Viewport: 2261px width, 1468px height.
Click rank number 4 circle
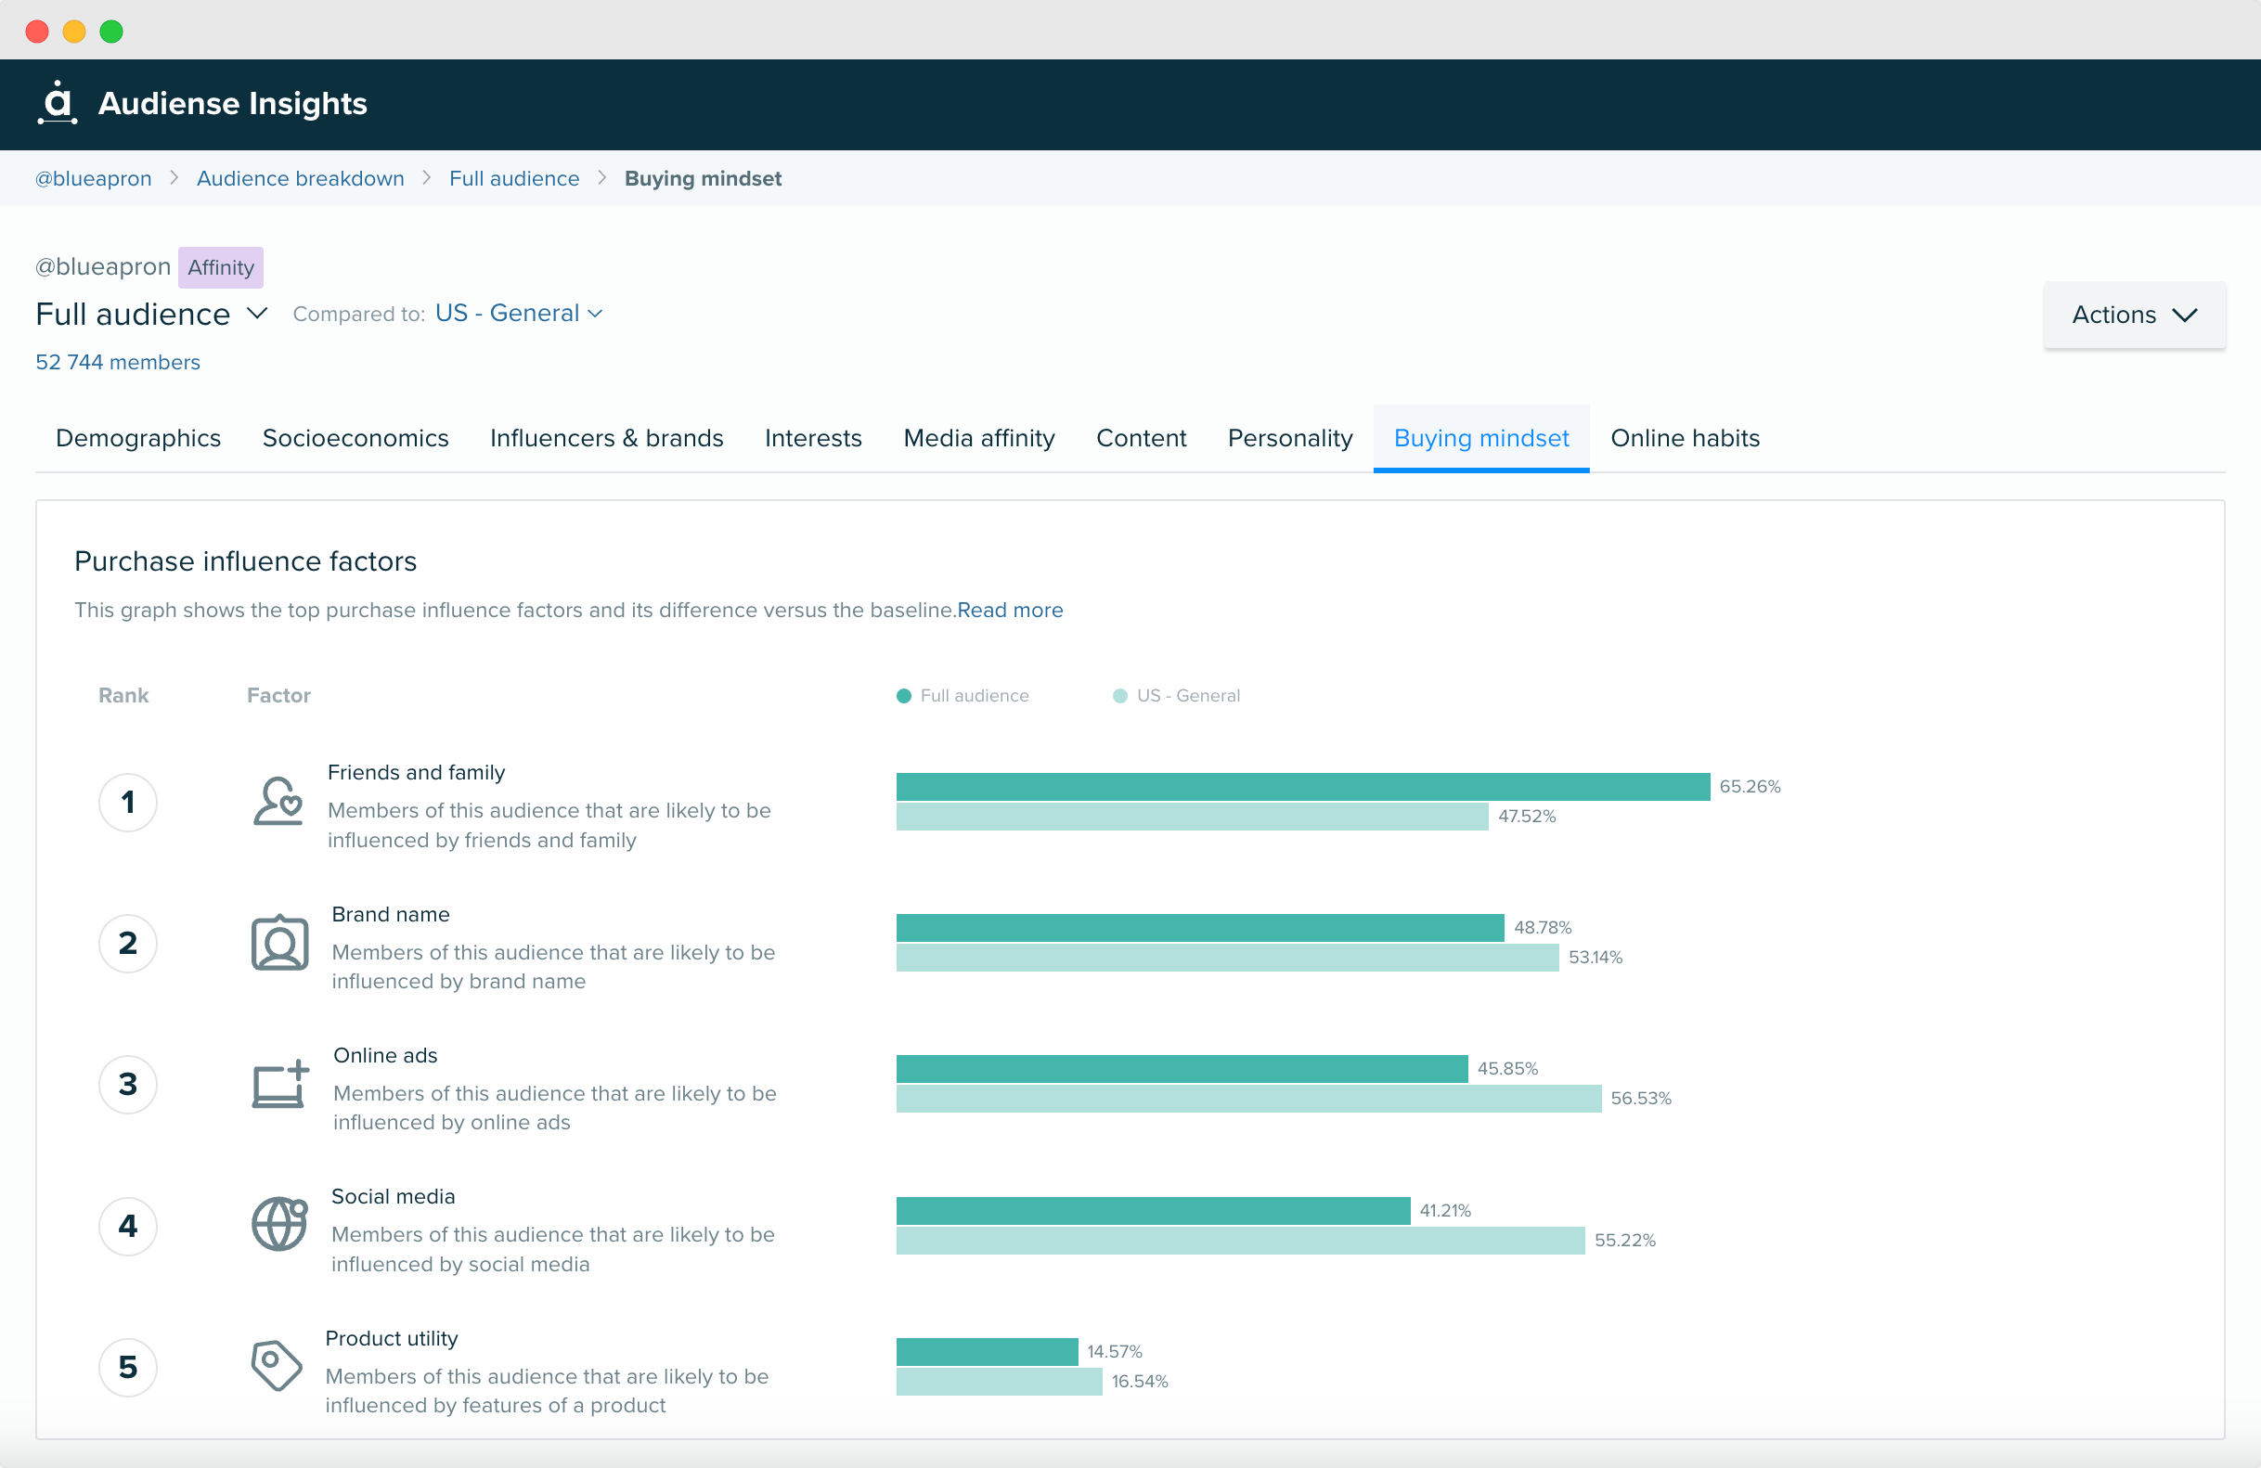point(127,1226)
